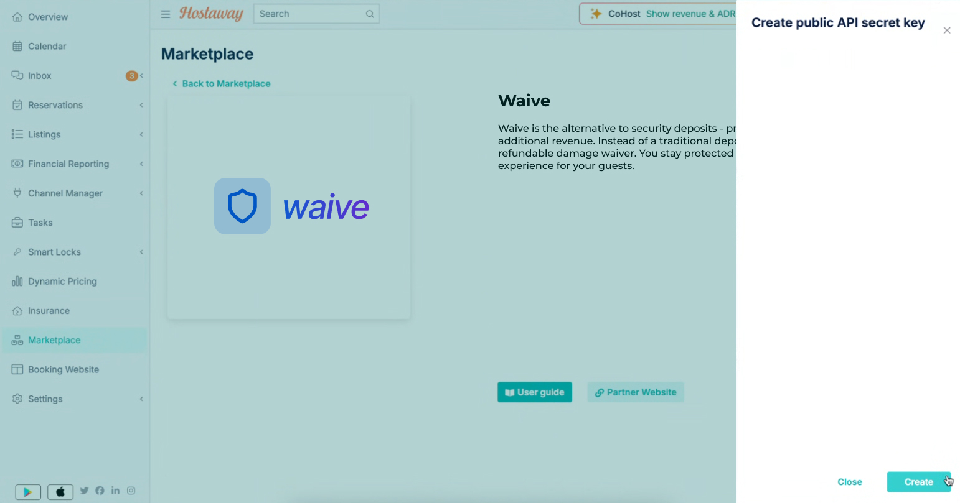Click the Settings gear icon
Screen dimensions: 960x503
click(x=17, y=399)
